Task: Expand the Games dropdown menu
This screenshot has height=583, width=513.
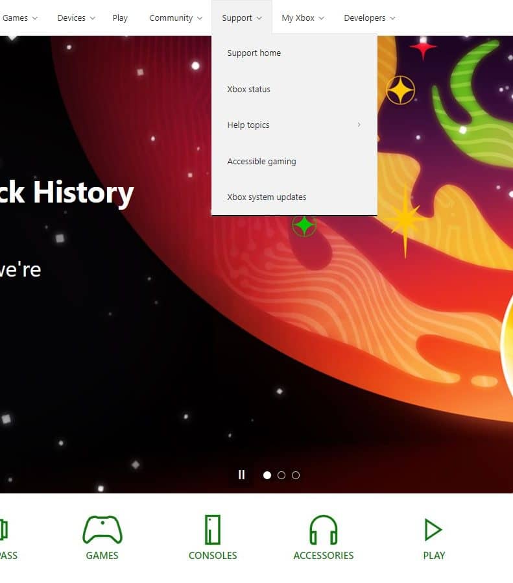Action: click(x=19, y=18)
